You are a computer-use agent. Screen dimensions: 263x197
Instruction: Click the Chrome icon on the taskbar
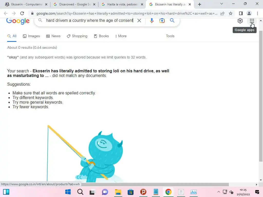pos(168,192)
